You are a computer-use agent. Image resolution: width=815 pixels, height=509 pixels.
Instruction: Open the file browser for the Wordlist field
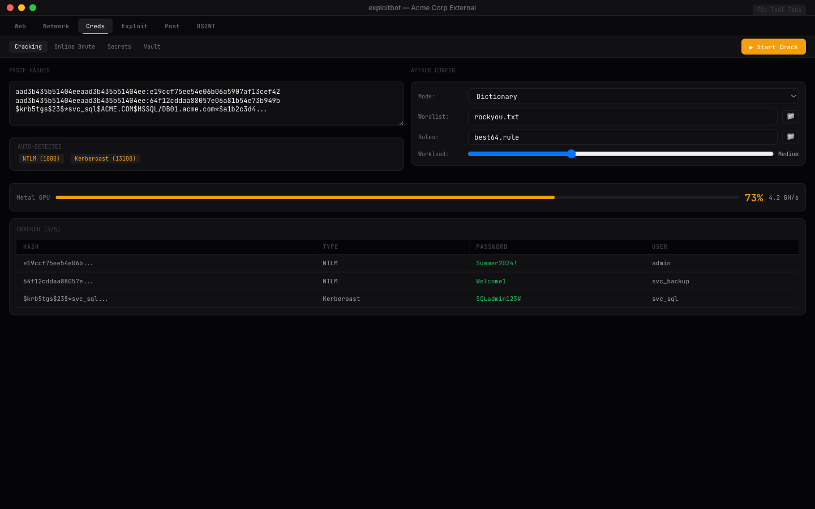tap(790, 117)
